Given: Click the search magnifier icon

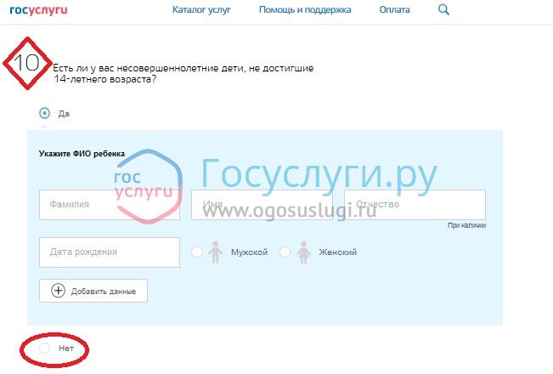Looking at the screenshot, I should 443,9.
